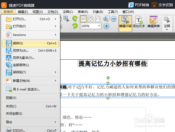Image resolution: width=175 pixels, height=132 pixels.
Task: Open the 文字识别 OCR icon
Action: pos(154,5)
